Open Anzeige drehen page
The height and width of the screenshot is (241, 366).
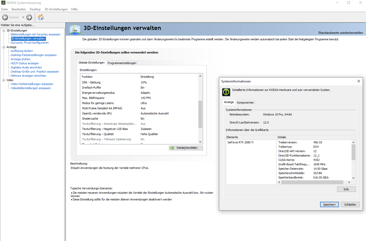coord(21,59)
